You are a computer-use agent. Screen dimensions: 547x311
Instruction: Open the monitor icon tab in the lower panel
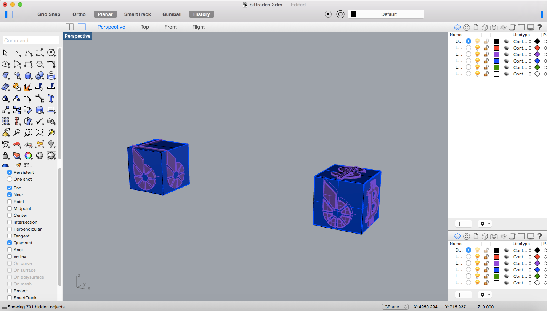(x=530, y=236)
